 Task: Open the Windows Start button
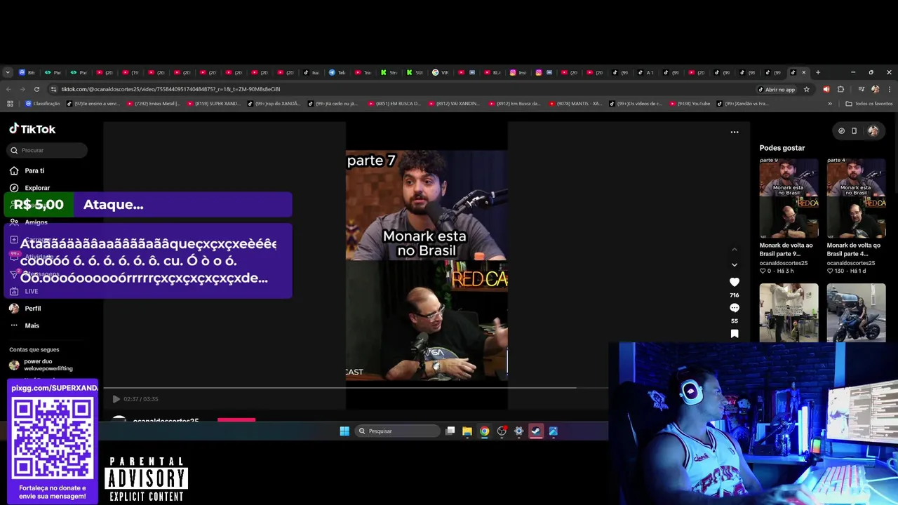click(344, 431)
